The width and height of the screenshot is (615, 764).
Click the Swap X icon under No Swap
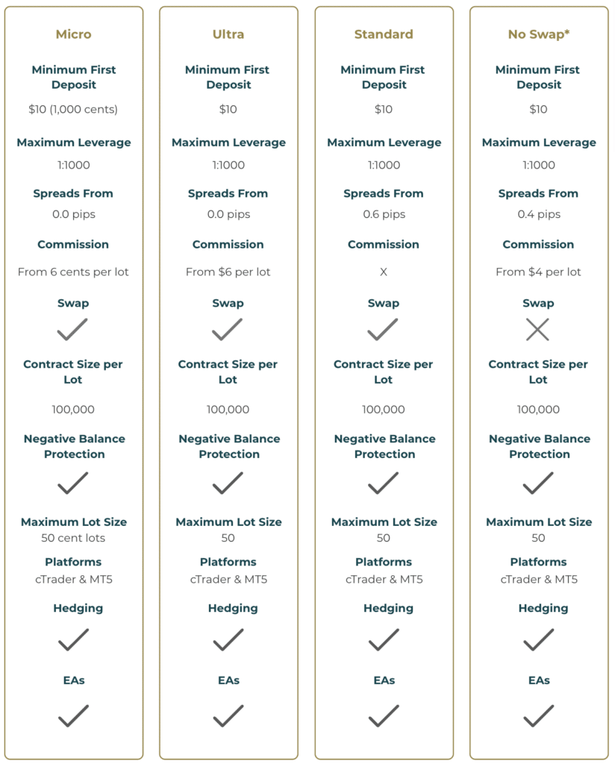[x=537, y=329]
